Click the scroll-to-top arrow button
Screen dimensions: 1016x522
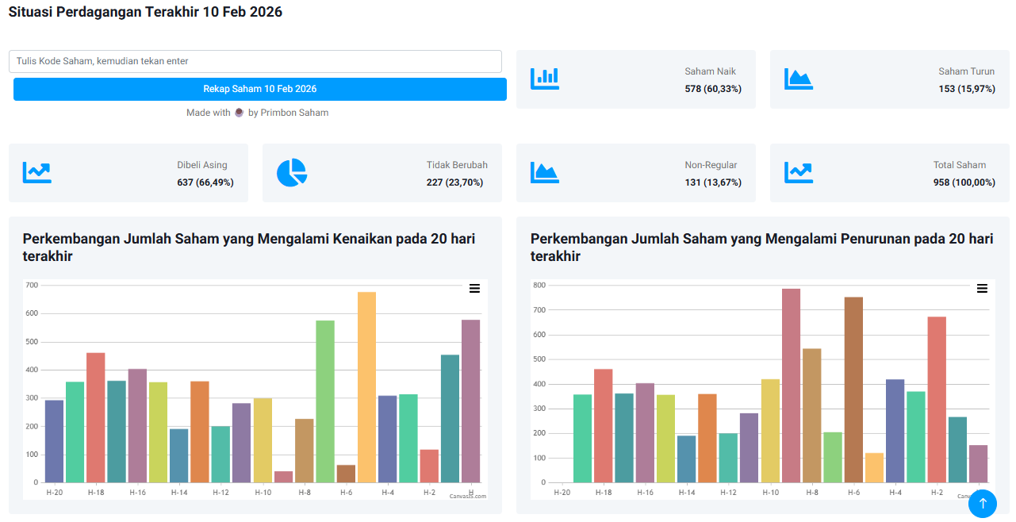tap(982, 504)
